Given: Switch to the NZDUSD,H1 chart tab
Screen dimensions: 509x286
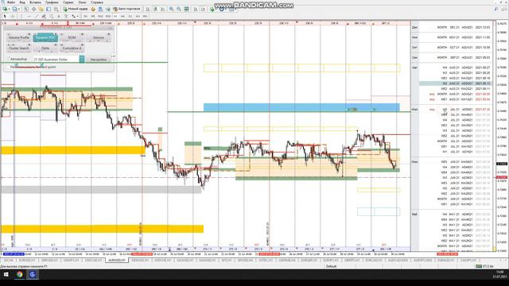Looking at the screenshot, I should (140, 260).
